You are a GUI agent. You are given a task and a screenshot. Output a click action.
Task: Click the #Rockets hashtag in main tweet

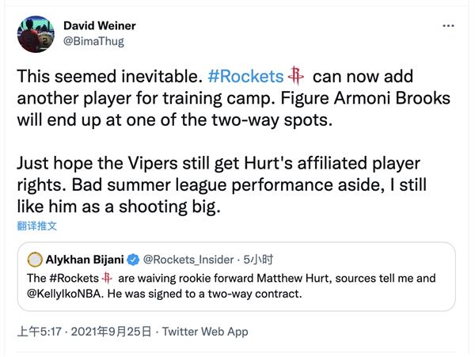245,77
